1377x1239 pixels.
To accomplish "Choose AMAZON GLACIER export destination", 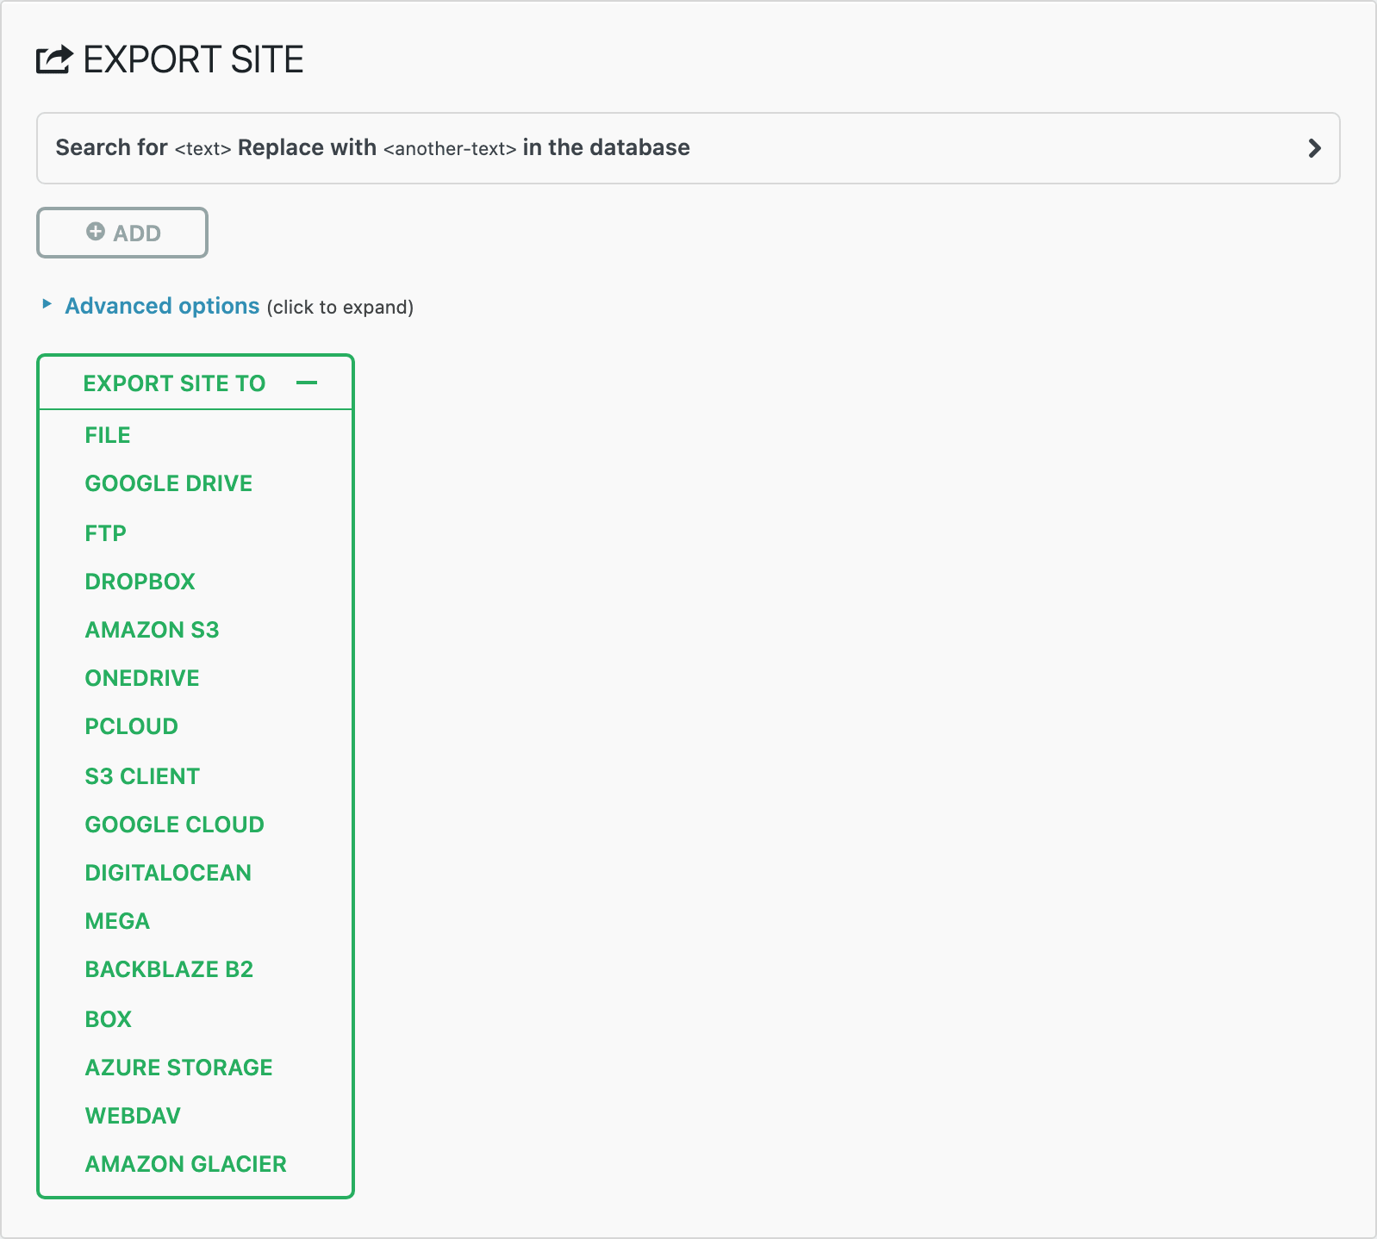I will tap(186, 1164).
